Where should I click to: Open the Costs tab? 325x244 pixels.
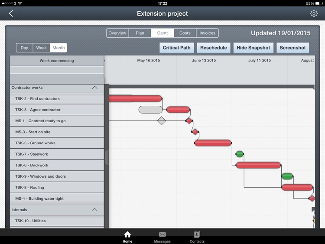(x=185, y=33)
